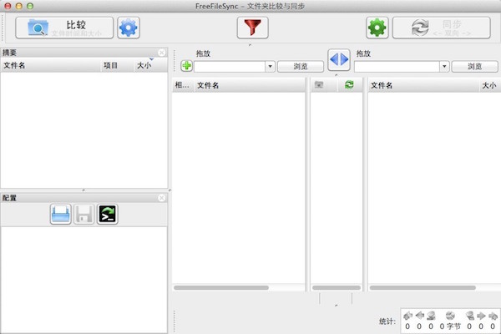Click the update-right arrow statistics icon
501x334 pixels.
click(x=481, y=316)
